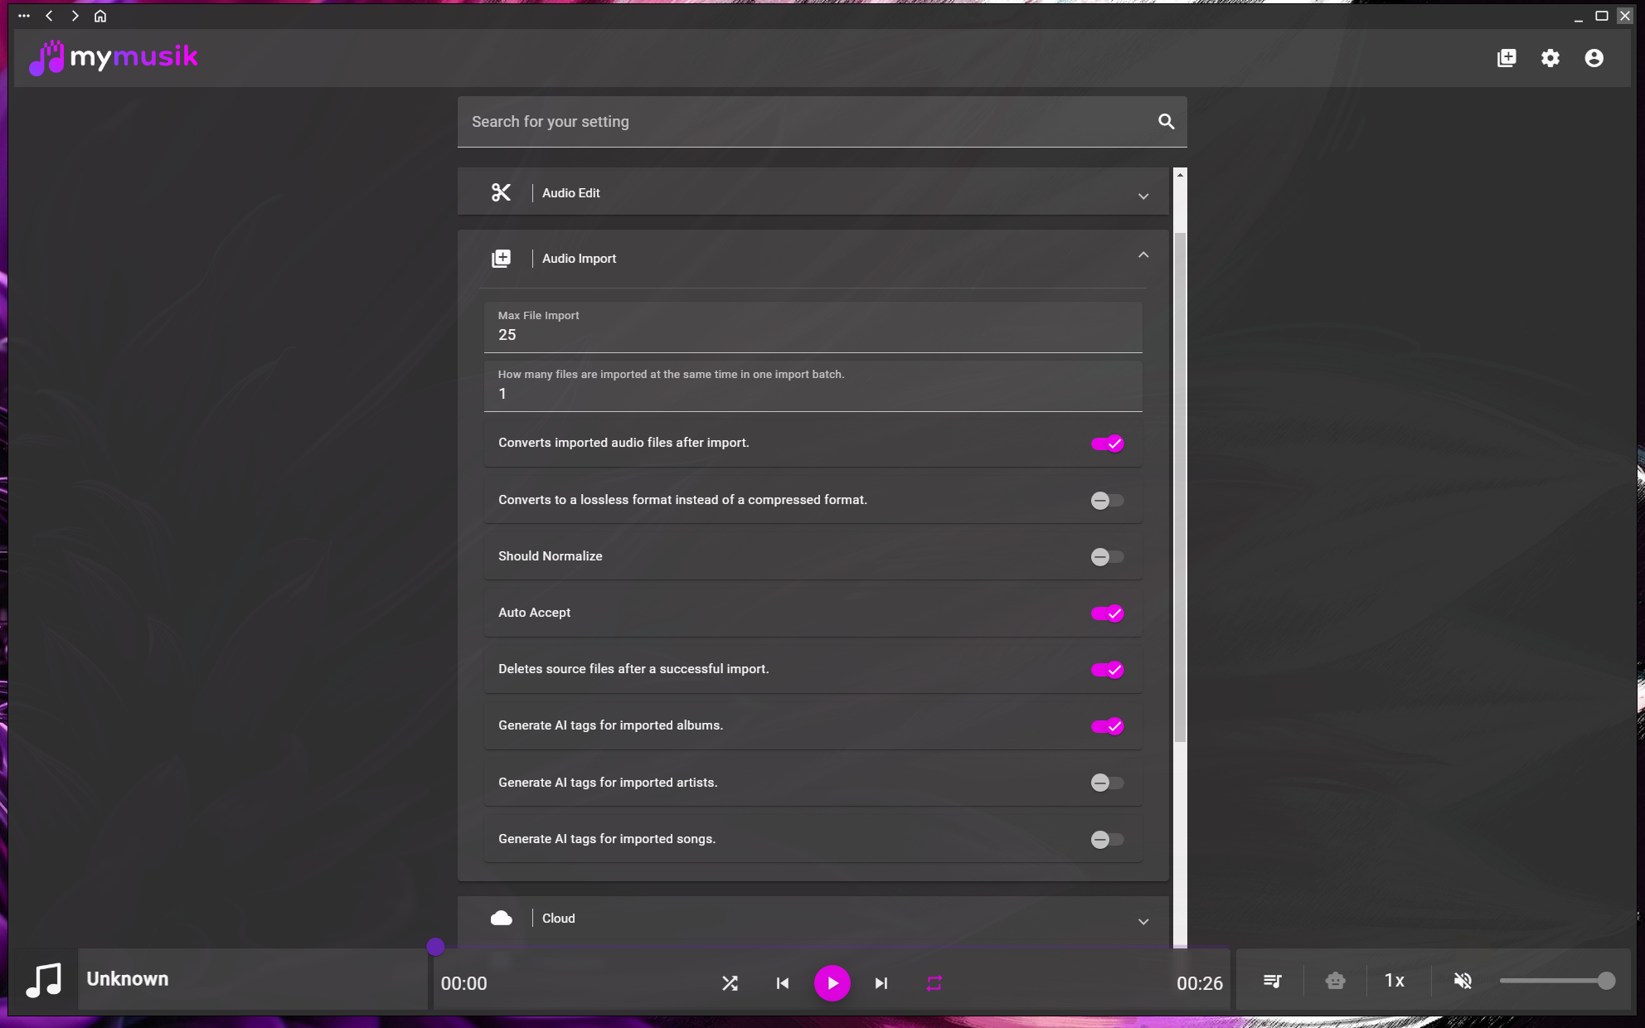The height and width of the screenshot is (1028, 1645).
Task: Click the music note album art
Action: coord(43,981)
